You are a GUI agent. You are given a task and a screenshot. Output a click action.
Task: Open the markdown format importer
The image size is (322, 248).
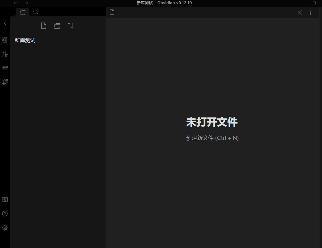[x=5, y=82]
